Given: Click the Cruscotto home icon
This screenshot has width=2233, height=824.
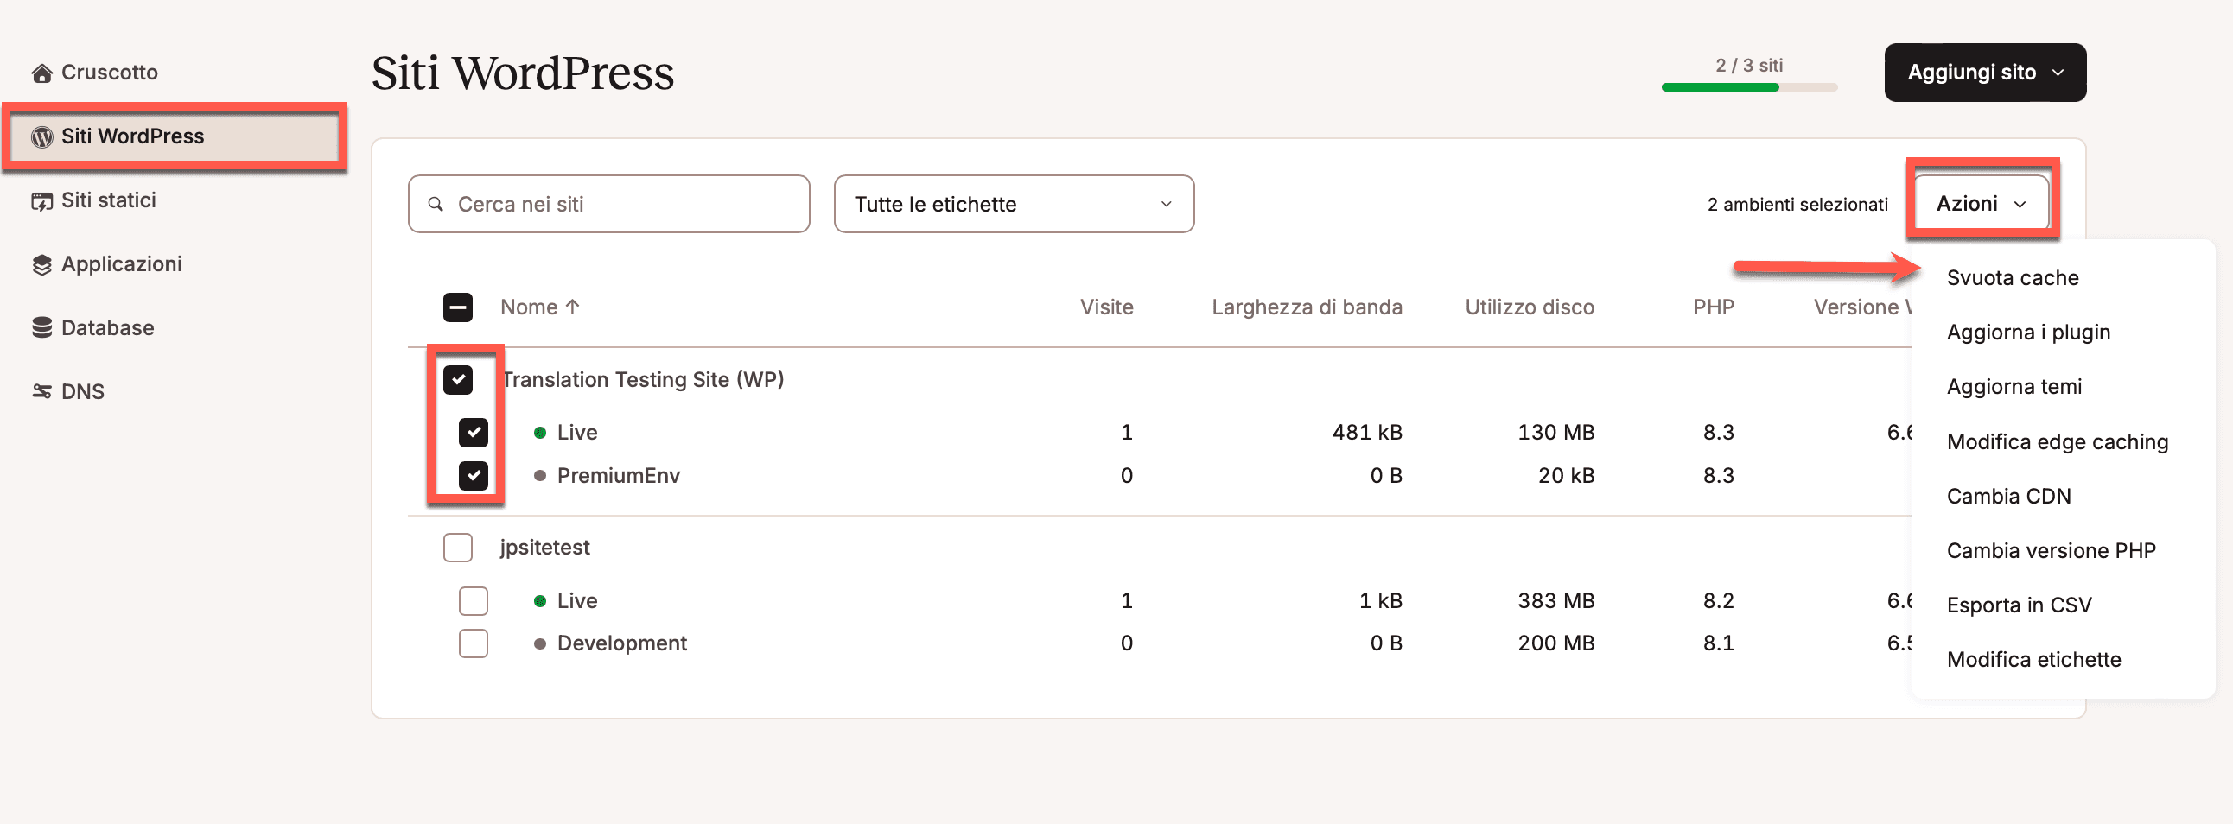Looking at the screenshot, I should click(x=41, y=73).
